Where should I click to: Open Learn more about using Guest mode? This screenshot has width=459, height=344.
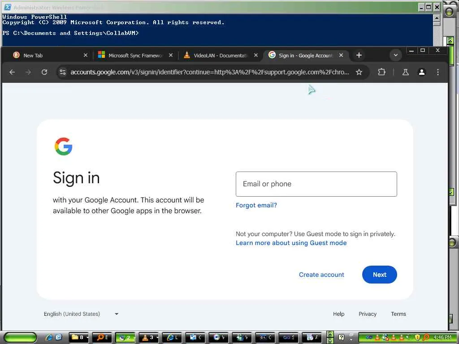pyautogui.click(x=291, y=243)
